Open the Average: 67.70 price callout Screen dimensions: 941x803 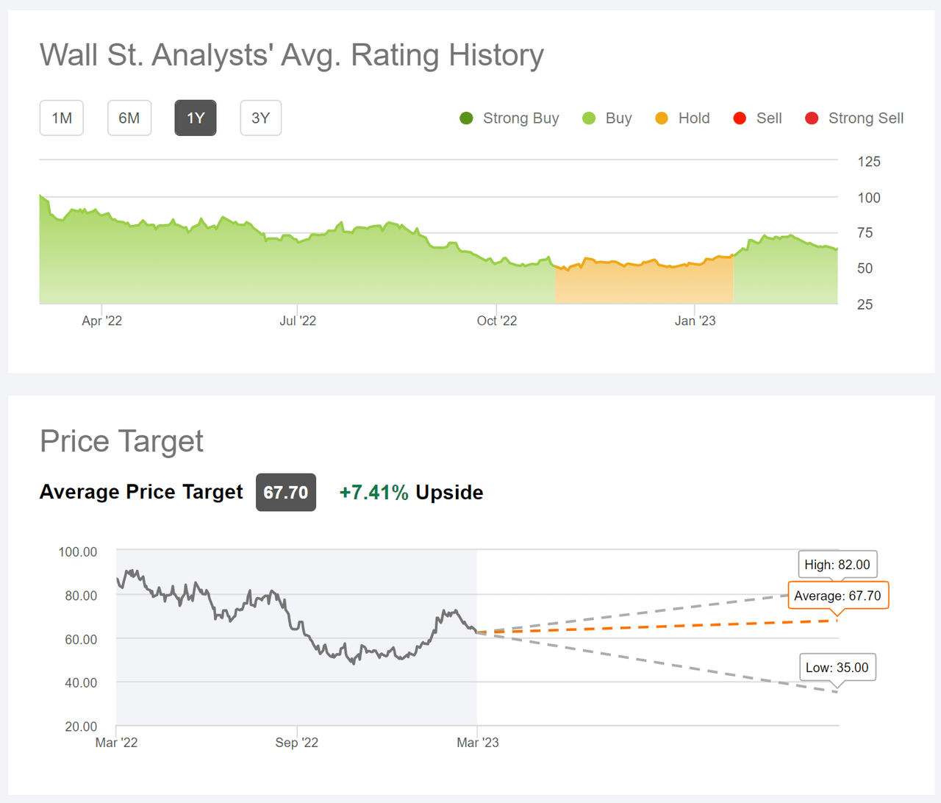click(x=837, y=596)
